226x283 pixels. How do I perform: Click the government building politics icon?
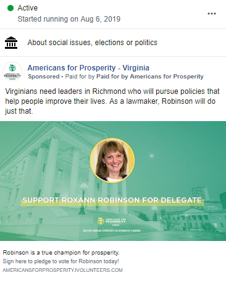11,43
